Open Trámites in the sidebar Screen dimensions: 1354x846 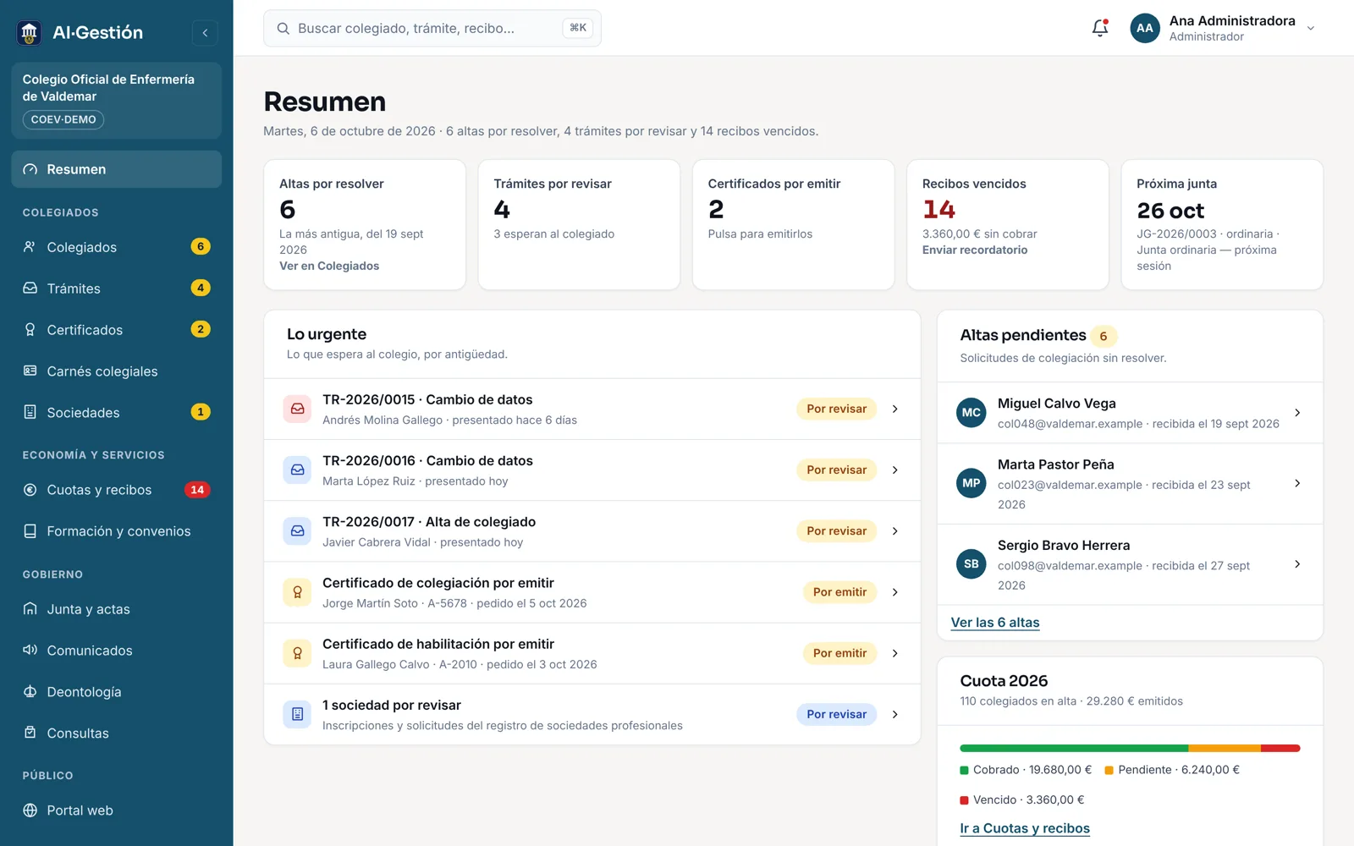coord(117,288)
